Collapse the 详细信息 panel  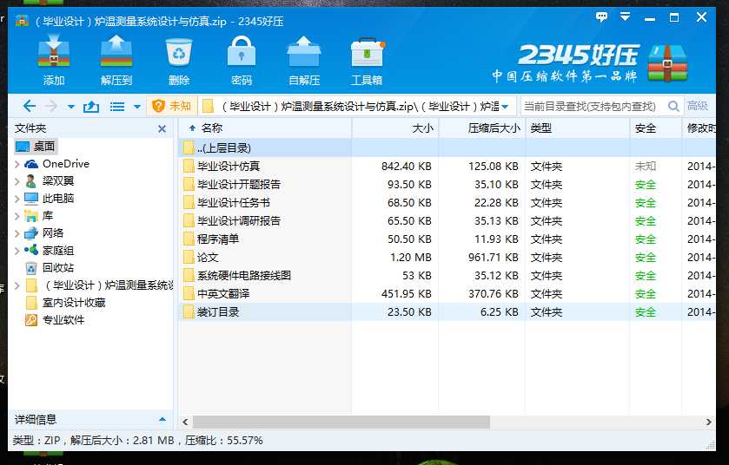[x=162, y=420]
